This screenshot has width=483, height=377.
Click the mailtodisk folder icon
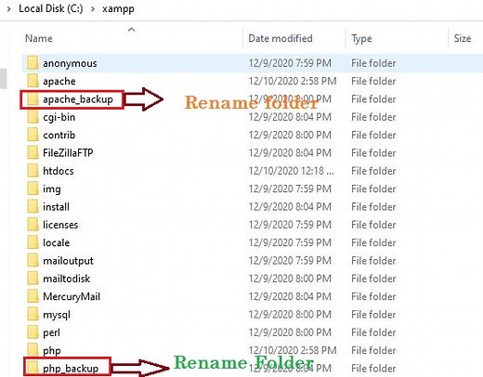coord(33,279)
